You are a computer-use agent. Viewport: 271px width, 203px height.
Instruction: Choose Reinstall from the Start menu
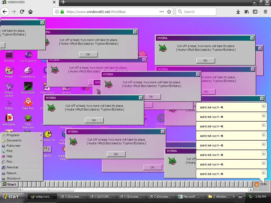[22, 167]
